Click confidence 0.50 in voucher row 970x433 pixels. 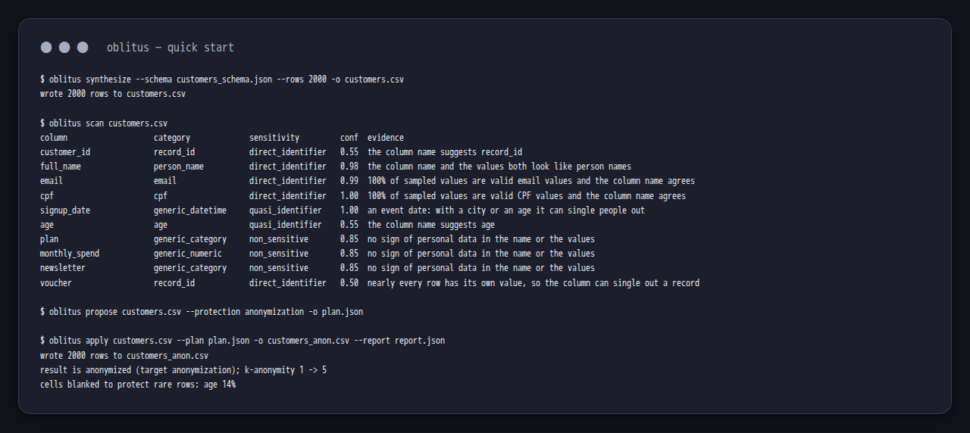pos(349,283)
